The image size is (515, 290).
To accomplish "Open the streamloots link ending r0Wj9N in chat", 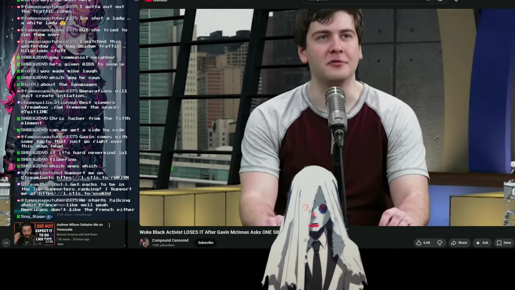I will pyautogui.click(x=93, y=178).
